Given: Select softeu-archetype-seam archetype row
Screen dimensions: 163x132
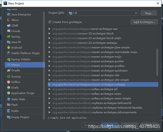Looking at the screenshot, I should (x=103, y=94).
